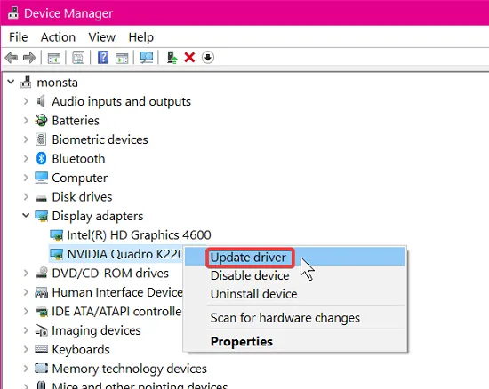Collapse the Display adapters category
Screen dimensions: 489x389
tap(26, 215)
